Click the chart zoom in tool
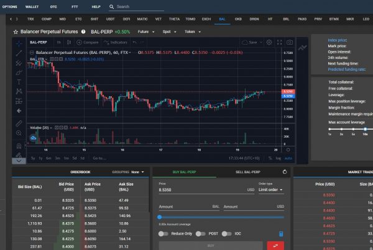The height and width of the screenshot is (250, 373). [x=19, y=133]
